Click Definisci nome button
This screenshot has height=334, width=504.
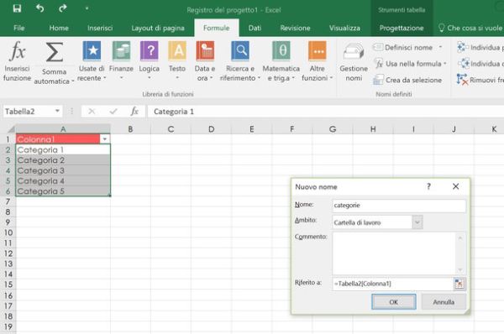tap(403, 48)
